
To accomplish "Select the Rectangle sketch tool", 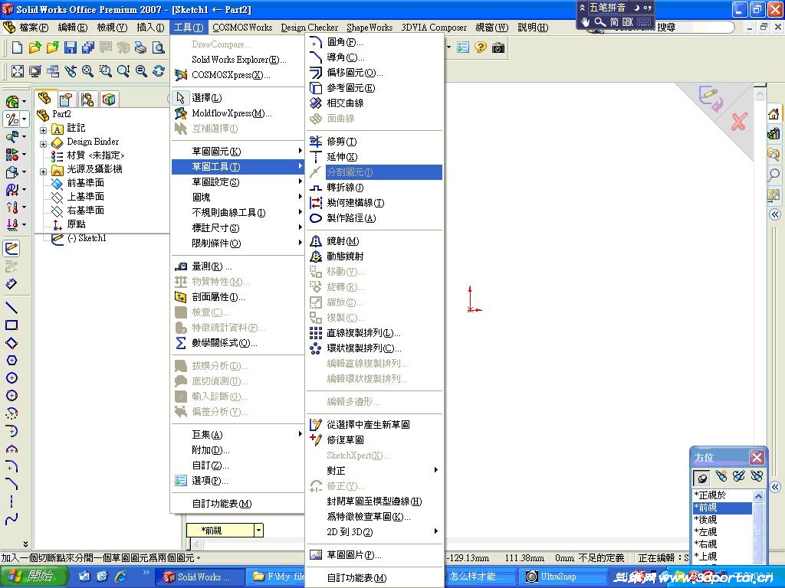I will coord(11,325).
